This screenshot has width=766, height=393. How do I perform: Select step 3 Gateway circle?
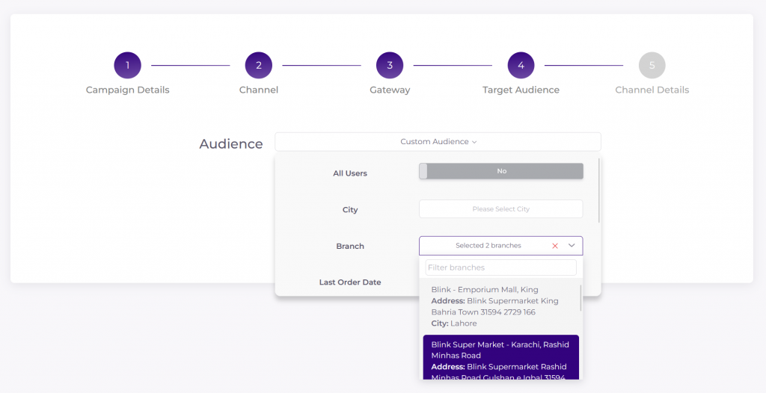[390, 66]
